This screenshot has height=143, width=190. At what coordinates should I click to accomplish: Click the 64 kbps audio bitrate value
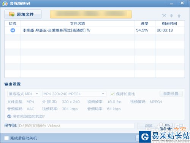click(114, 109)
